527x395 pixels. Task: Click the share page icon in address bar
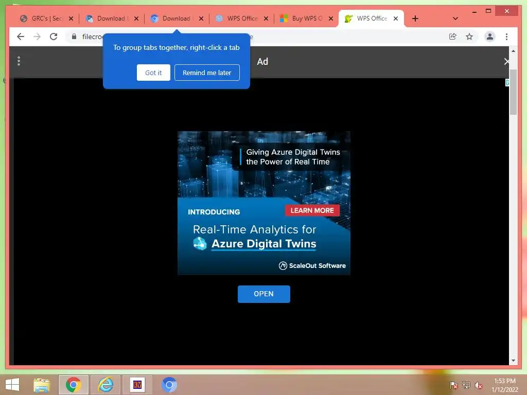tap(453, 37)
